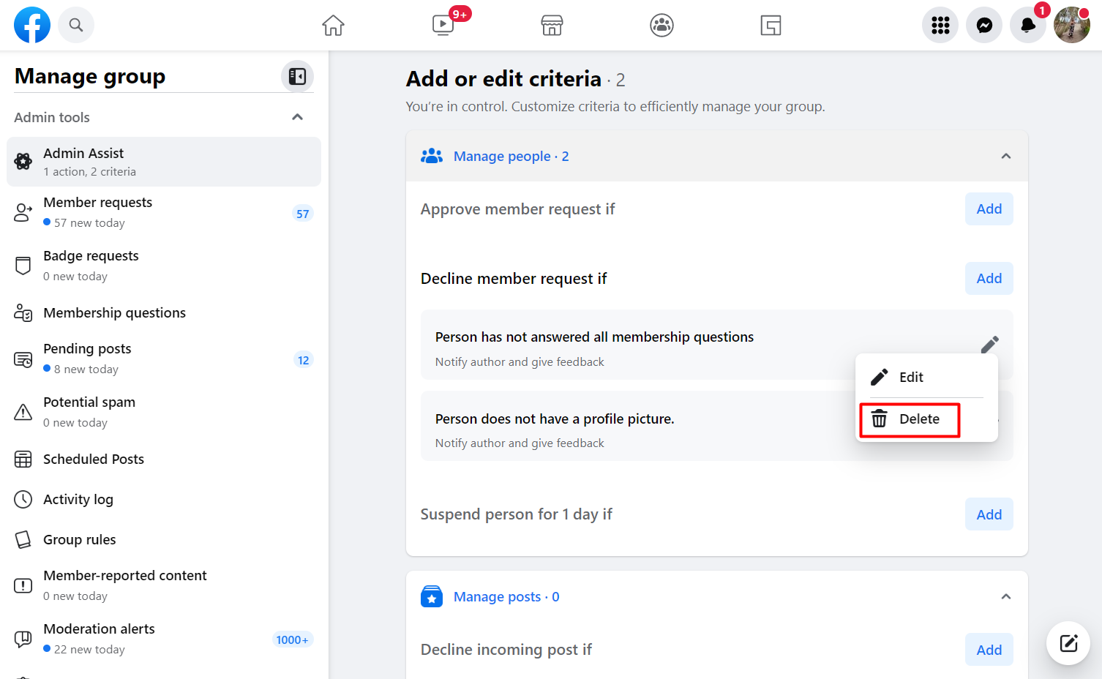
Task: Open the Groups icon in top navigation
Action: click(x=661, y=25)
